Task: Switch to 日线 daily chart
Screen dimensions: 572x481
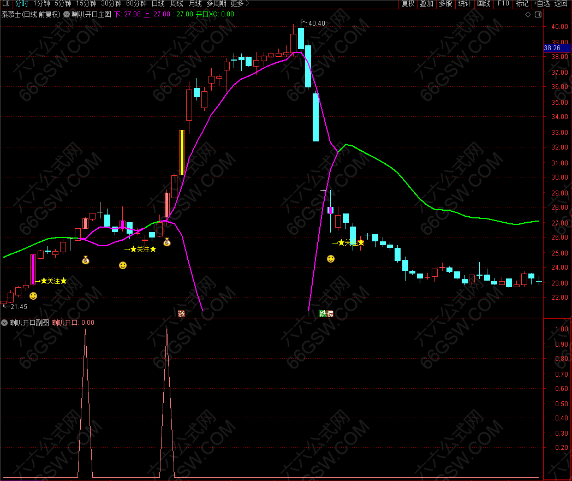Action: pyautogui.click(x=158, y=4)
